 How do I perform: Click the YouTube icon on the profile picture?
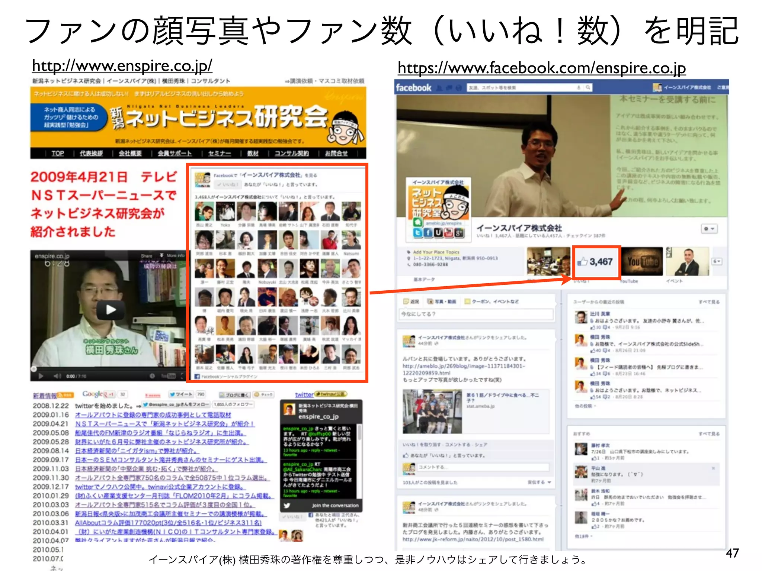[x=449, y=233]
